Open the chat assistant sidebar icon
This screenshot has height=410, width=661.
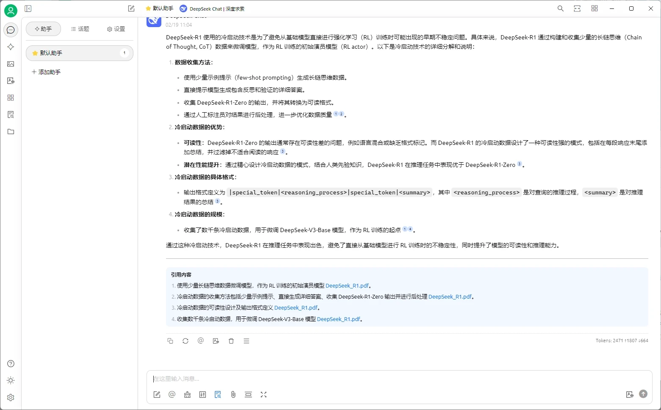click(11, 30)
